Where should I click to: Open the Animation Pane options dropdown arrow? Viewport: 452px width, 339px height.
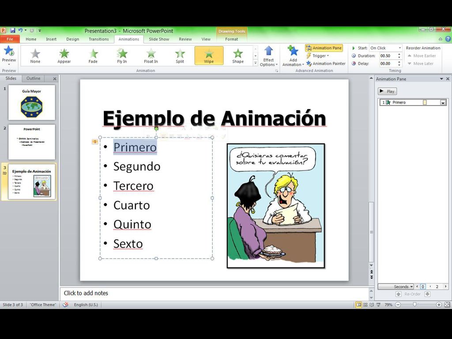(441, 79)
